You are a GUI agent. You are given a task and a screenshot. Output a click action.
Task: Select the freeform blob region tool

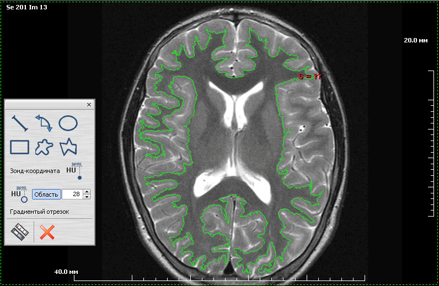pos(44,147)
